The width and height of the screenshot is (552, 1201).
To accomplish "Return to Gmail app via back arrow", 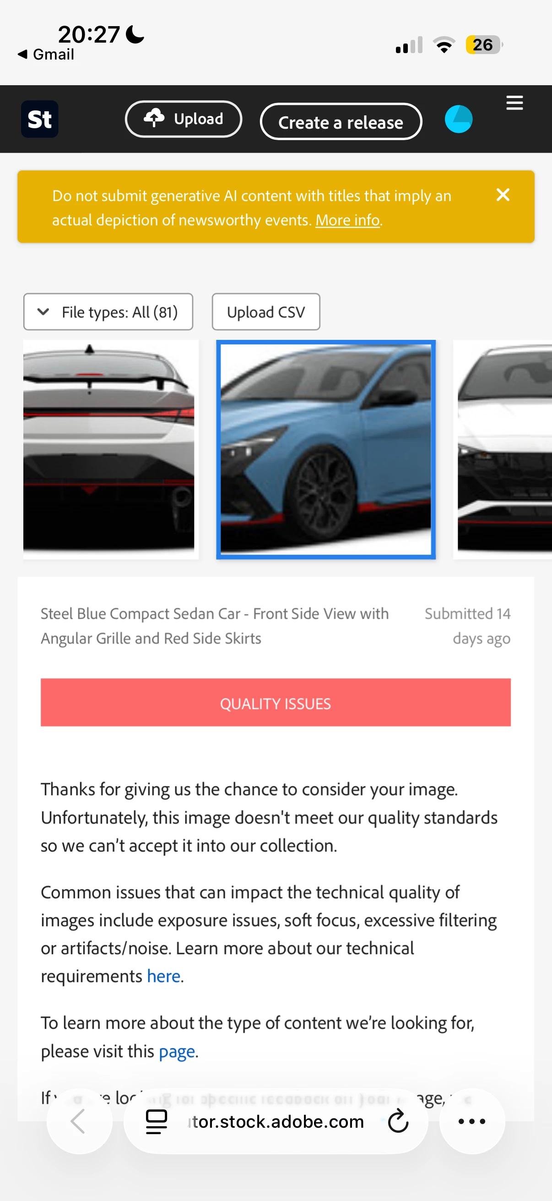I will tap(46, 55).
